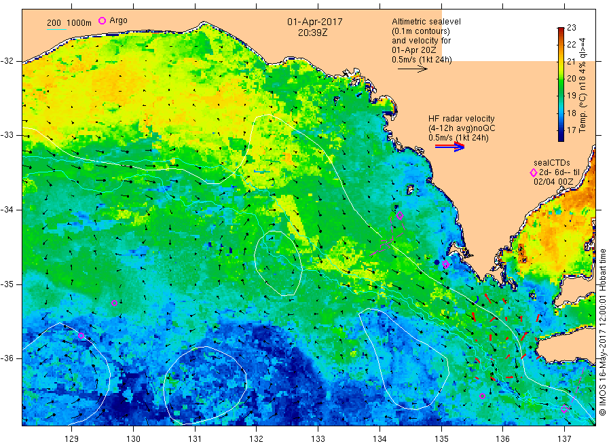Click the -34 latitude axis label
Screen dimensions: 611x448
tap(7, 210)
